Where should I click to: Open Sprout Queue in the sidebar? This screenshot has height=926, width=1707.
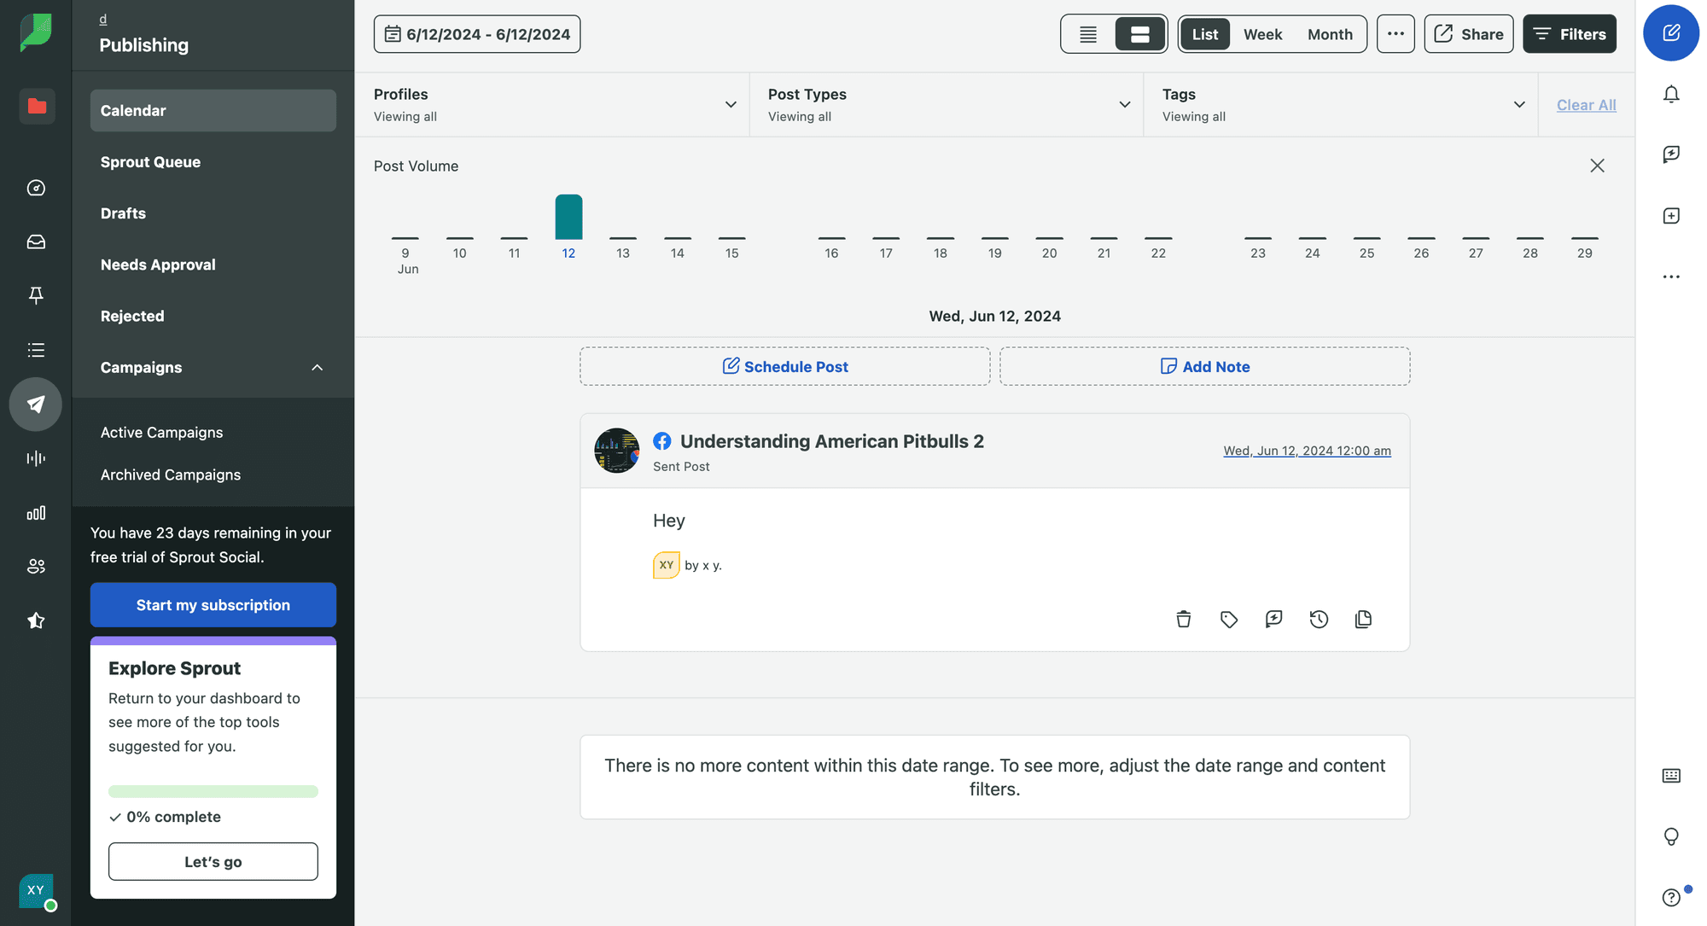click(x=150, y=162)
